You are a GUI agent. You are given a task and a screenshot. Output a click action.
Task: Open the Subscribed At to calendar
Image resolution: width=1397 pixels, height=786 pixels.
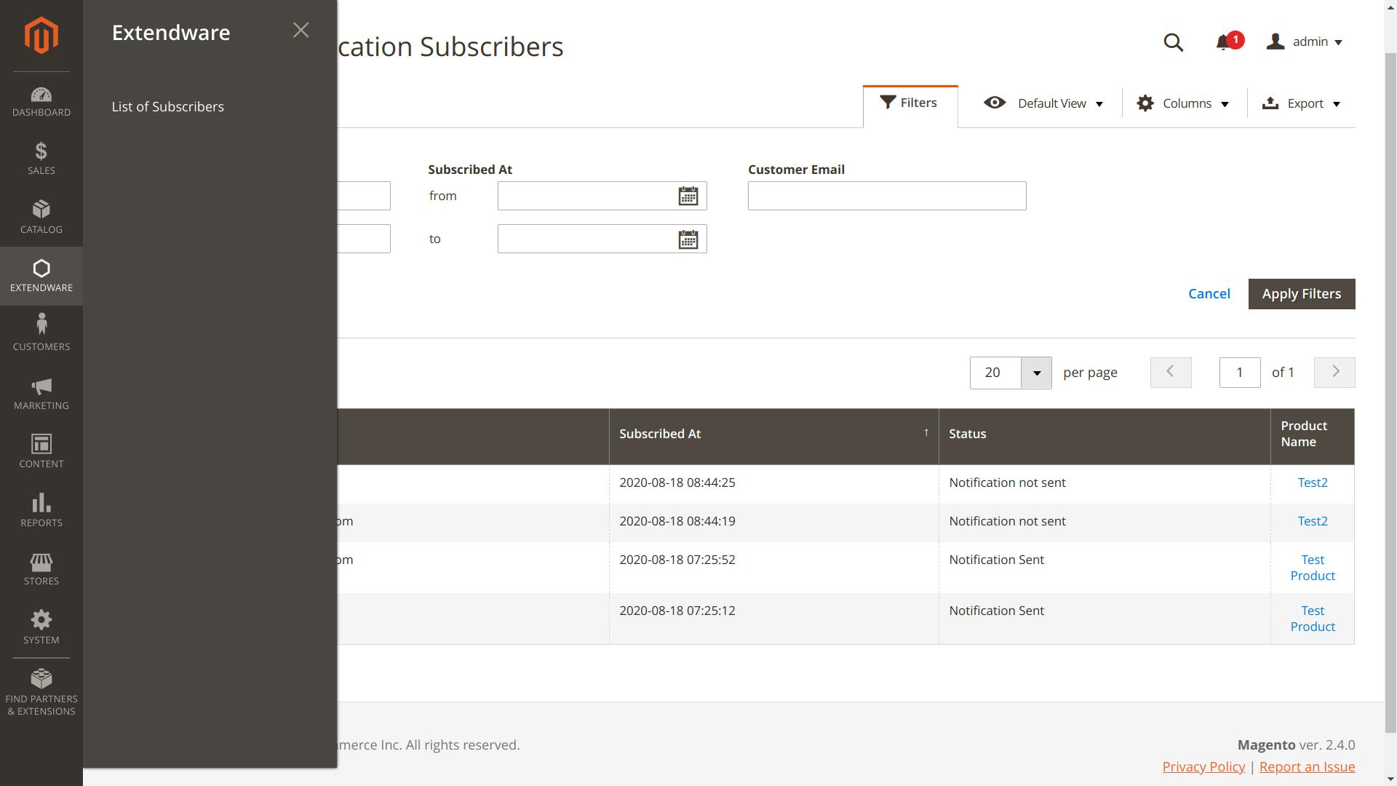pyautogui.click(x=688, y=239)
